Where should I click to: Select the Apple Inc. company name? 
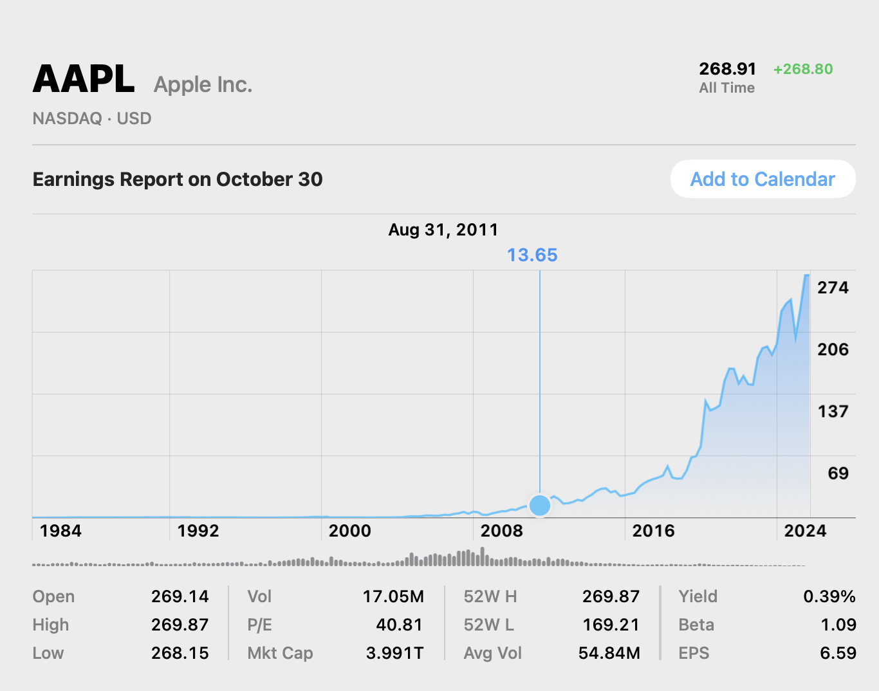pos(203,84)
